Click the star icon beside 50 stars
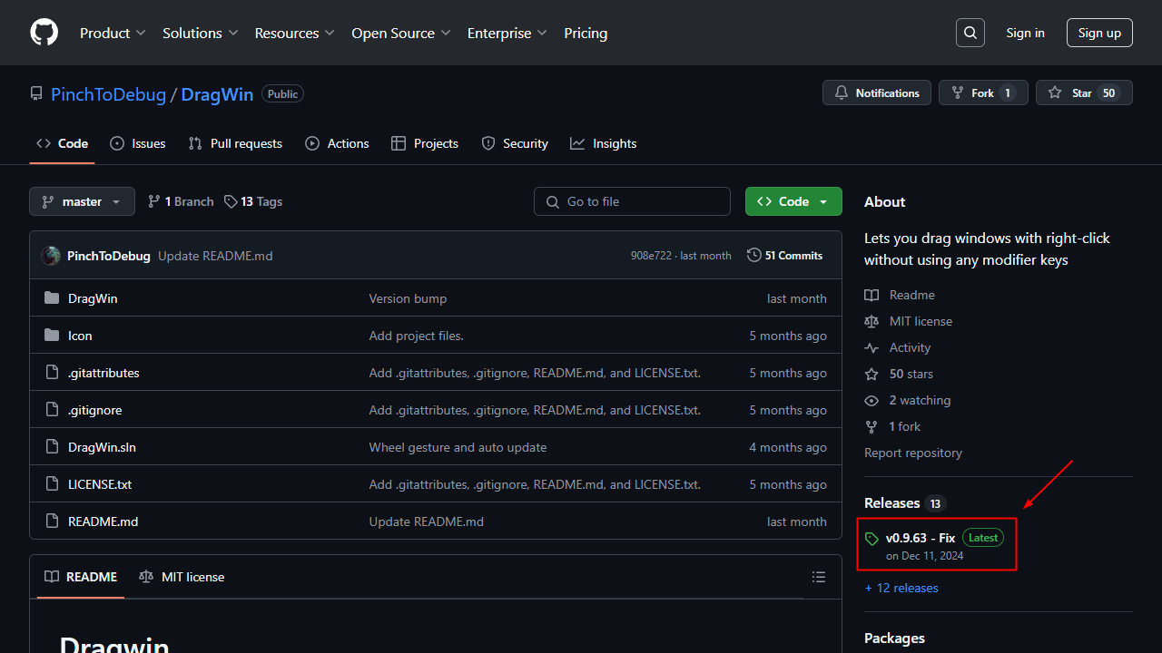 coord(871,374)
